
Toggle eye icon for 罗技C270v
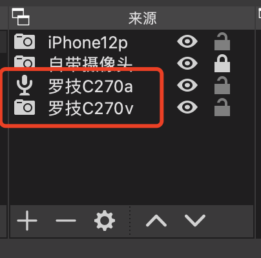tap(187, 107)
